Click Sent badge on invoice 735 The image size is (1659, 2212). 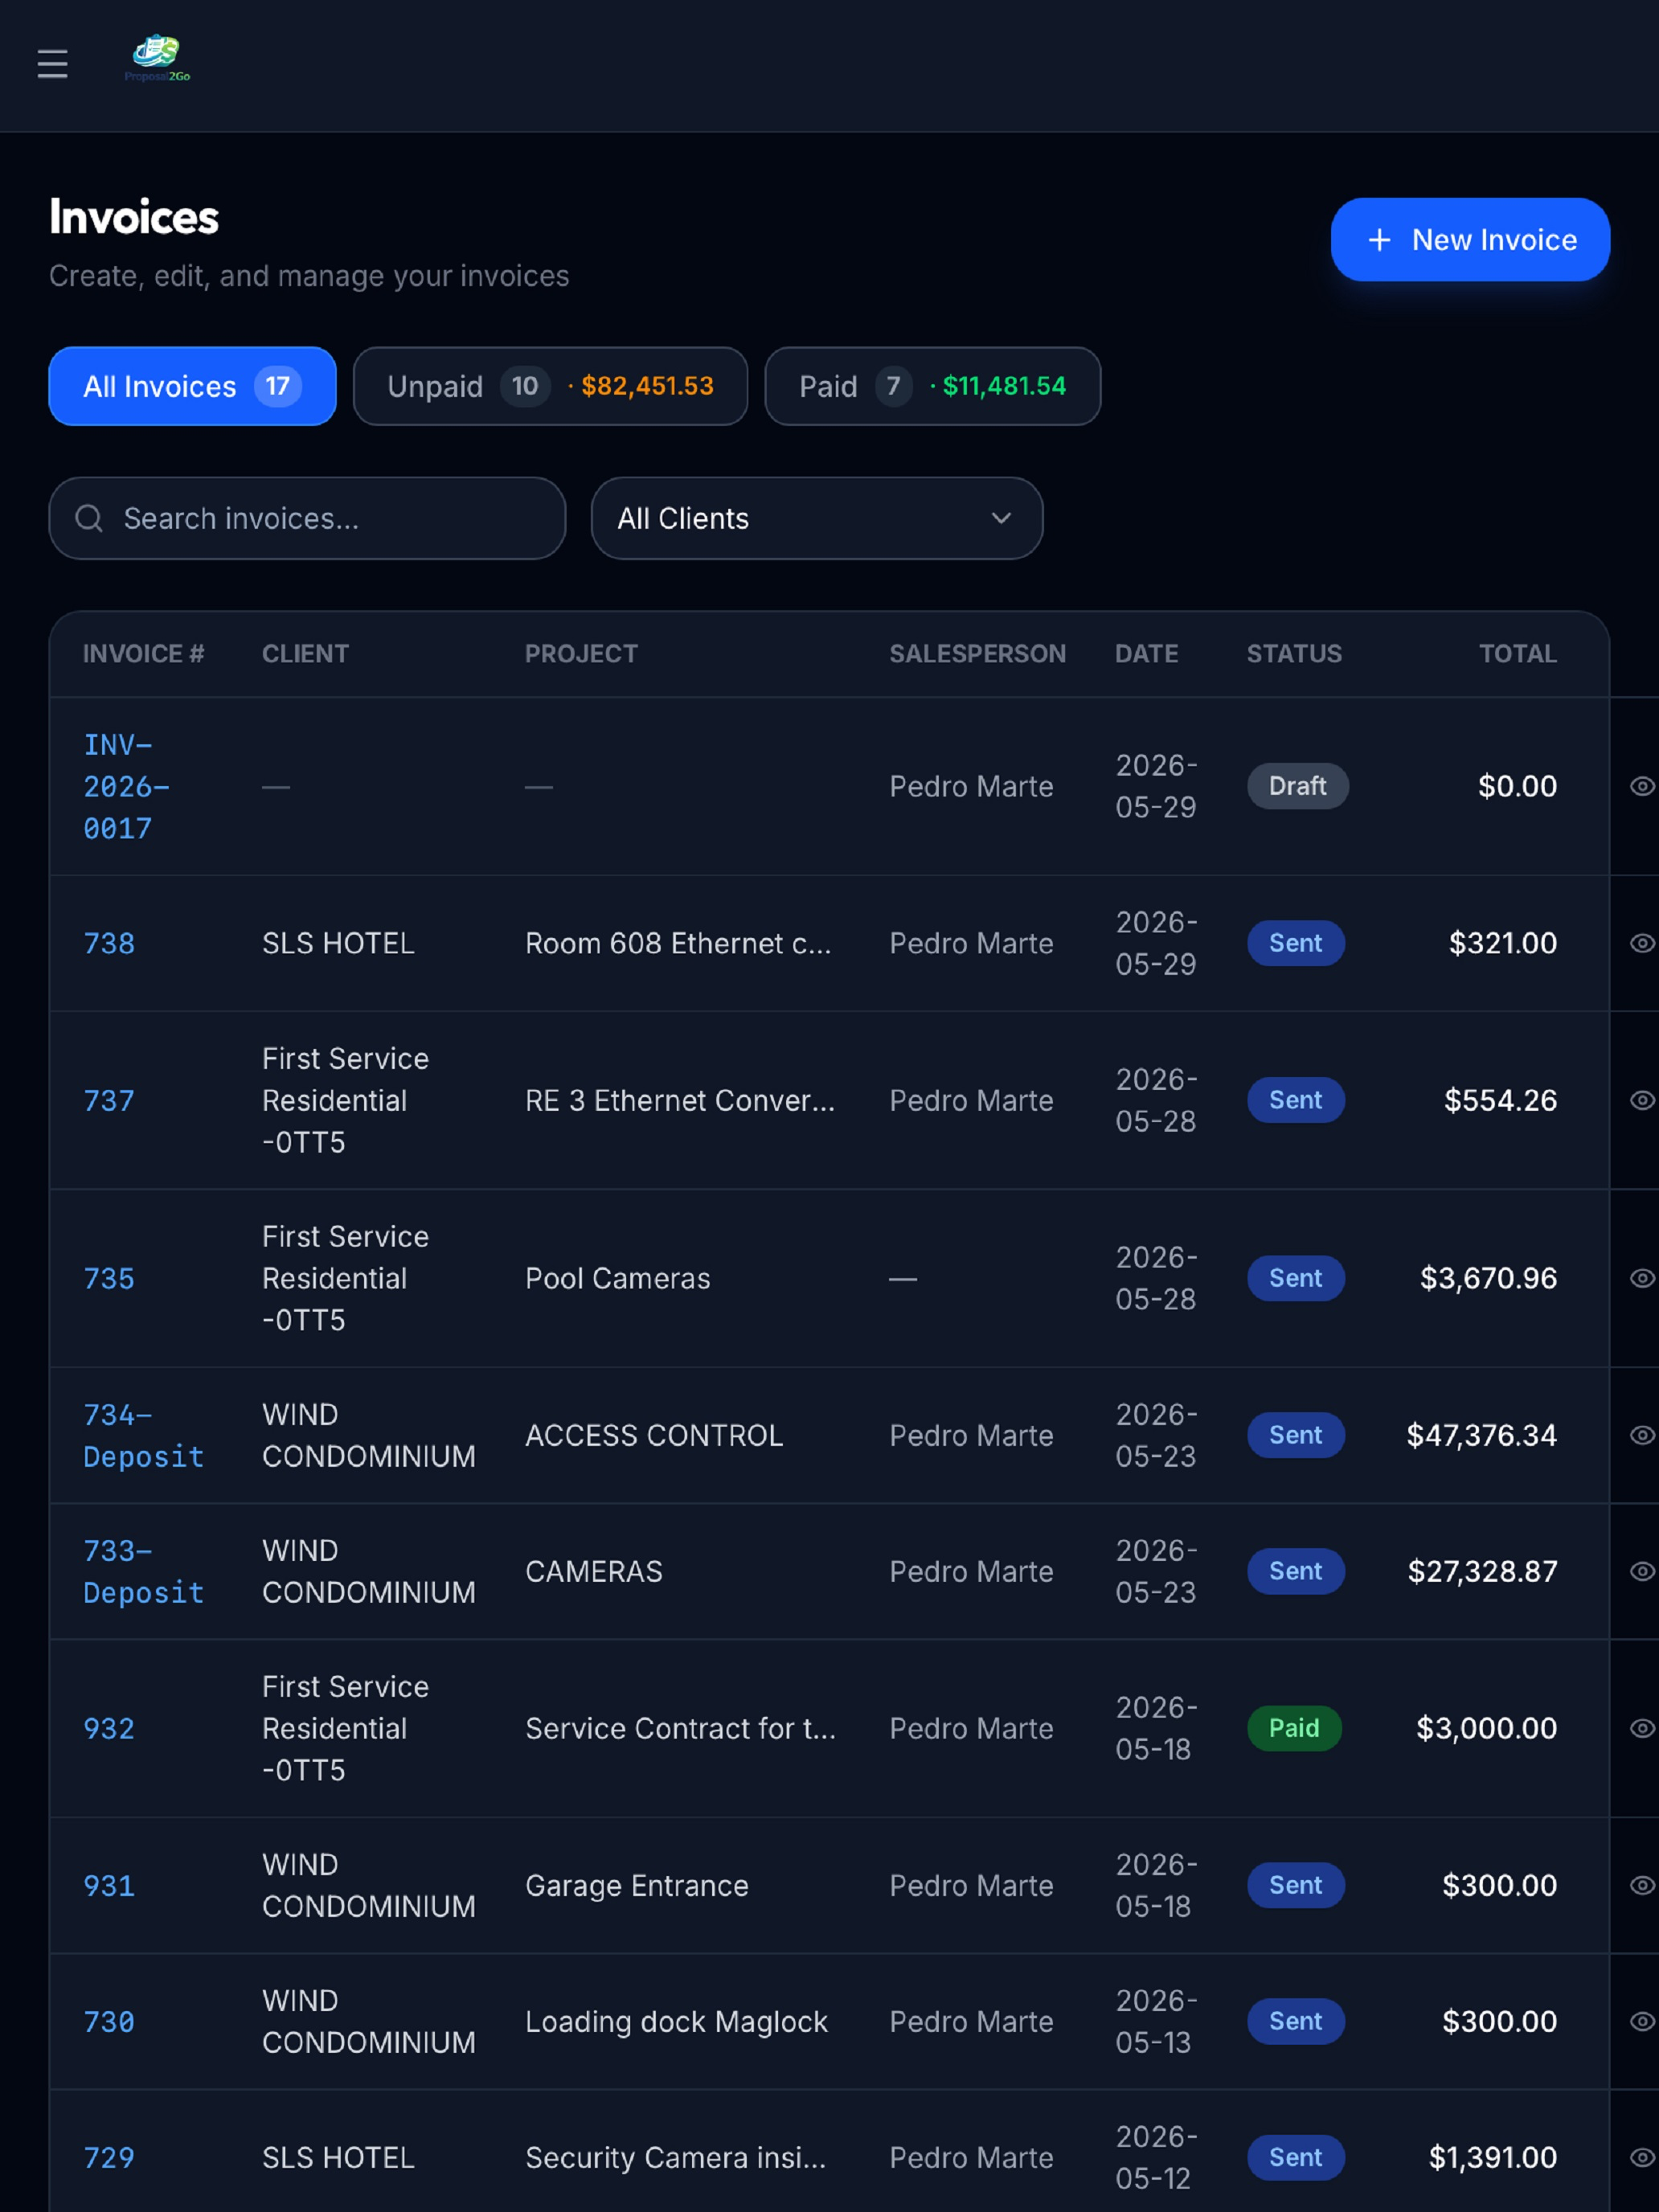tap(1295, 1278)
